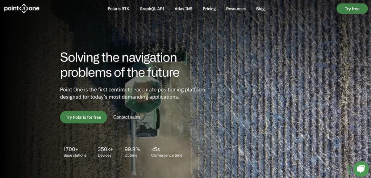Click the centimeter-accurate positioning description text
Image resolution: width=371 pixels, height=178 pixels.
click(x=132, y=93)
